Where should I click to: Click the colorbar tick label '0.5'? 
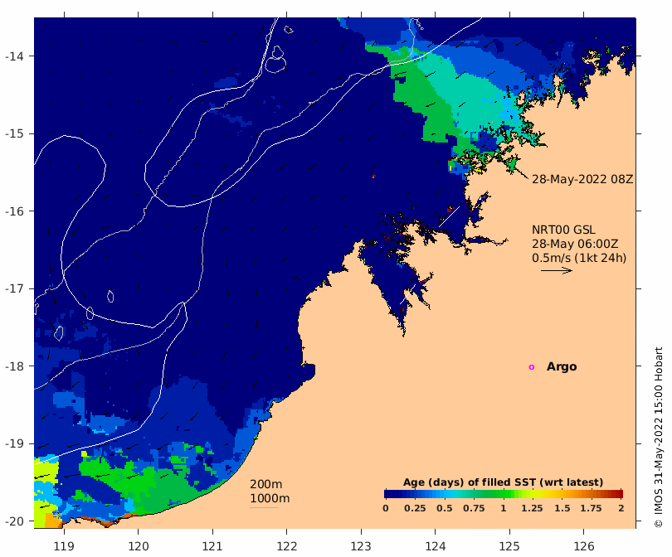click(x=445, y=508)
